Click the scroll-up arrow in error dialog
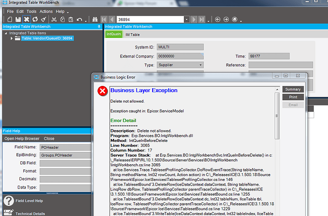The width and height of the screenshot is (328, 216). coord(277,89)
